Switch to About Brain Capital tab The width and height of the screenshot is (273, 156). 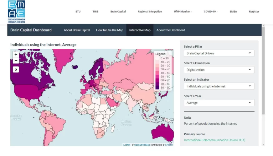coord(77,30)
